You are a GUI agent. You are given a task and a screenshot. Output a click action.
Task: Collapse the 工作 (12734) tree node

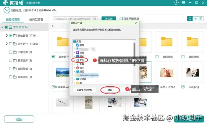pyautogui.click(x=2, y=27)
